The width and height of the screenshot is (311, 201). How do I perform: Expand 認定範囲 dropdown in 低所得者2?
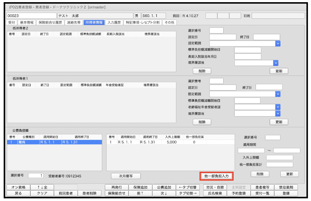point(278,43)
